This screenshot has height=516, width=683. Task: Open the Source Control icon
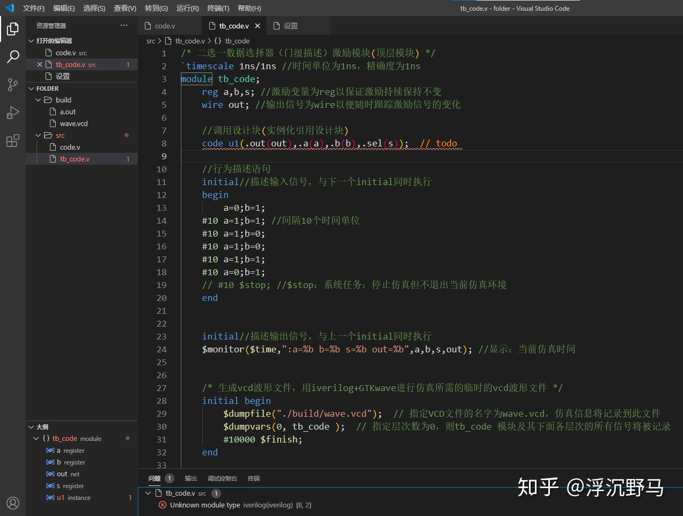pyautogui.click(x=12, y=84)
